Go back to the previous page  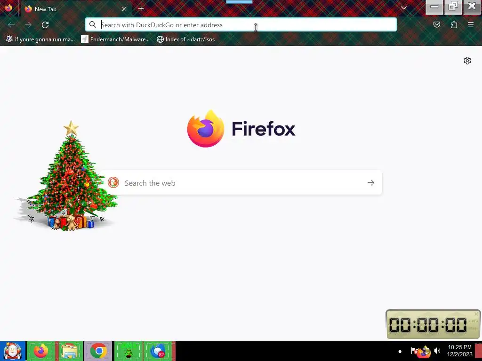(x=11, y=25)
